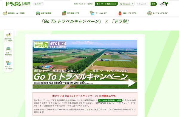Open the マイルート確認 button

click(x=106, y=4)
